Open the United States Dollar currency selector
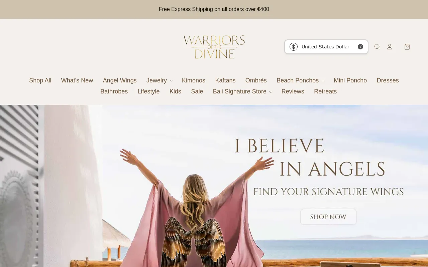428x267 pixels. (326, 47)
